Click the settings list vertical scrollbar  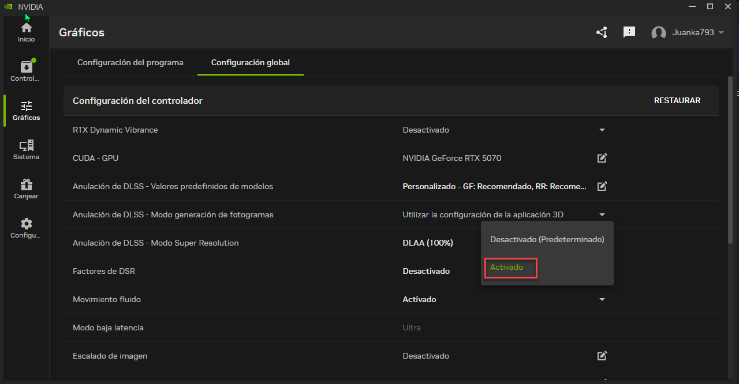point(730,161)
